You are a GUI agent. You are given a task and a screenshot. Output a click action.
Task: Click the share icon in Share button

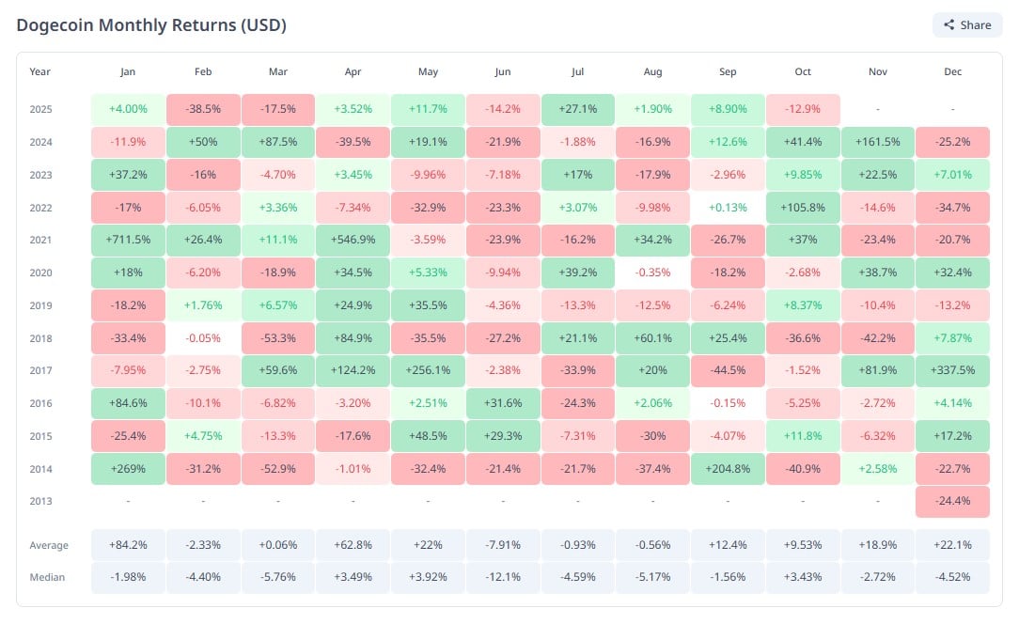point(949,25)
